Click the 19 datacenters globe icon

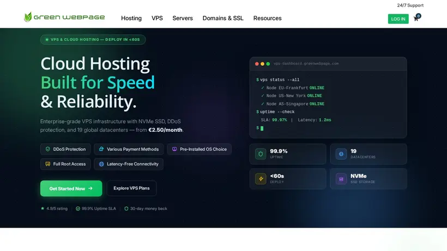tap(341, 154)
